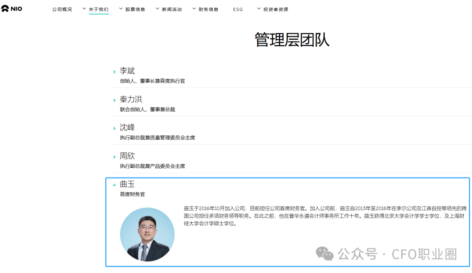Viewport: 472px width, 273px height.
Task: Open the chevron beside 投资者资源
Action: [x=258, y=8]
